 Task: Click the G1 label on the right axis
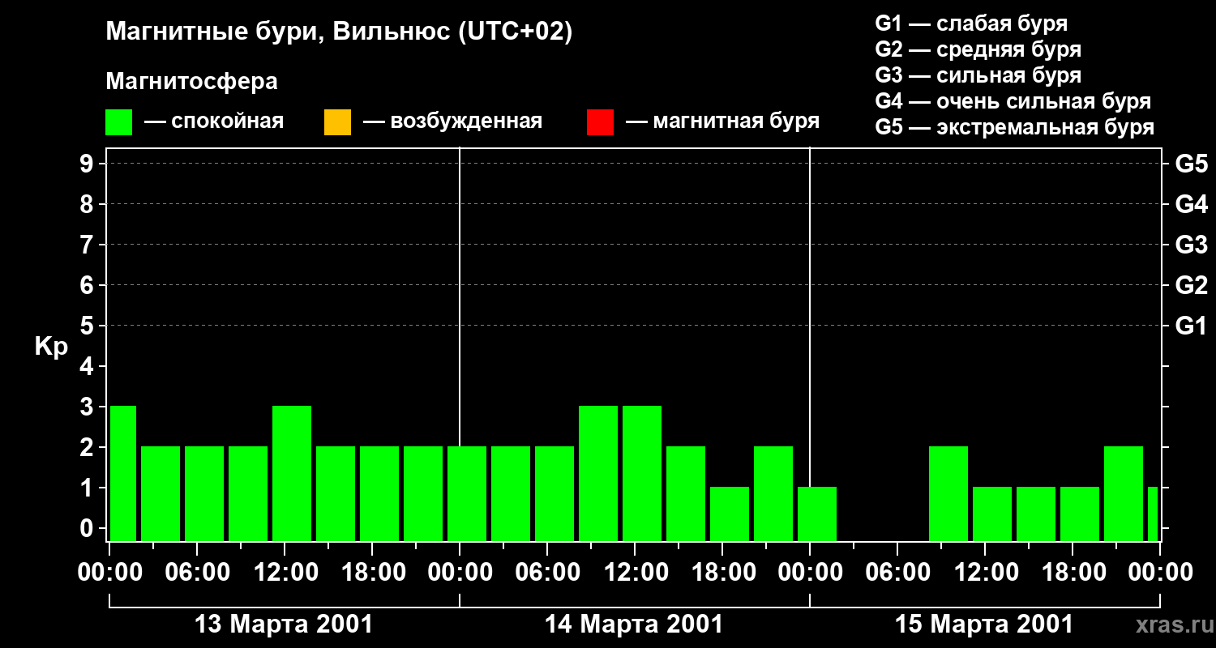(1191, 326)
